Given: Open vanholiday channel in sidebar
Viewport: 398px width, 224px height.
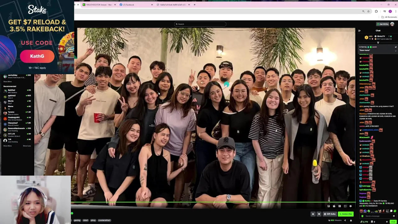Looking at the screenshot, I should coord(17,76).
